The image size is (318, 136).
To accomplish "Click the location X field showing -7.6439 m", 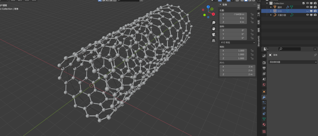I will [x=233, y=14].
